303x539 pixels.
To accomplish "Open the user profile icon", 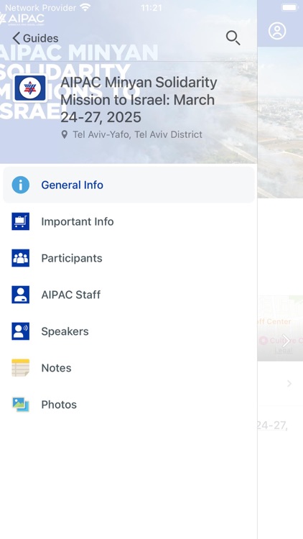I will click(277, 31).
